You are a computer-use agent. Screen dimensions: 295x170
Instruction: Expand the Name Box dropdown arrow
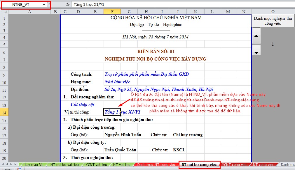point(44,5)
